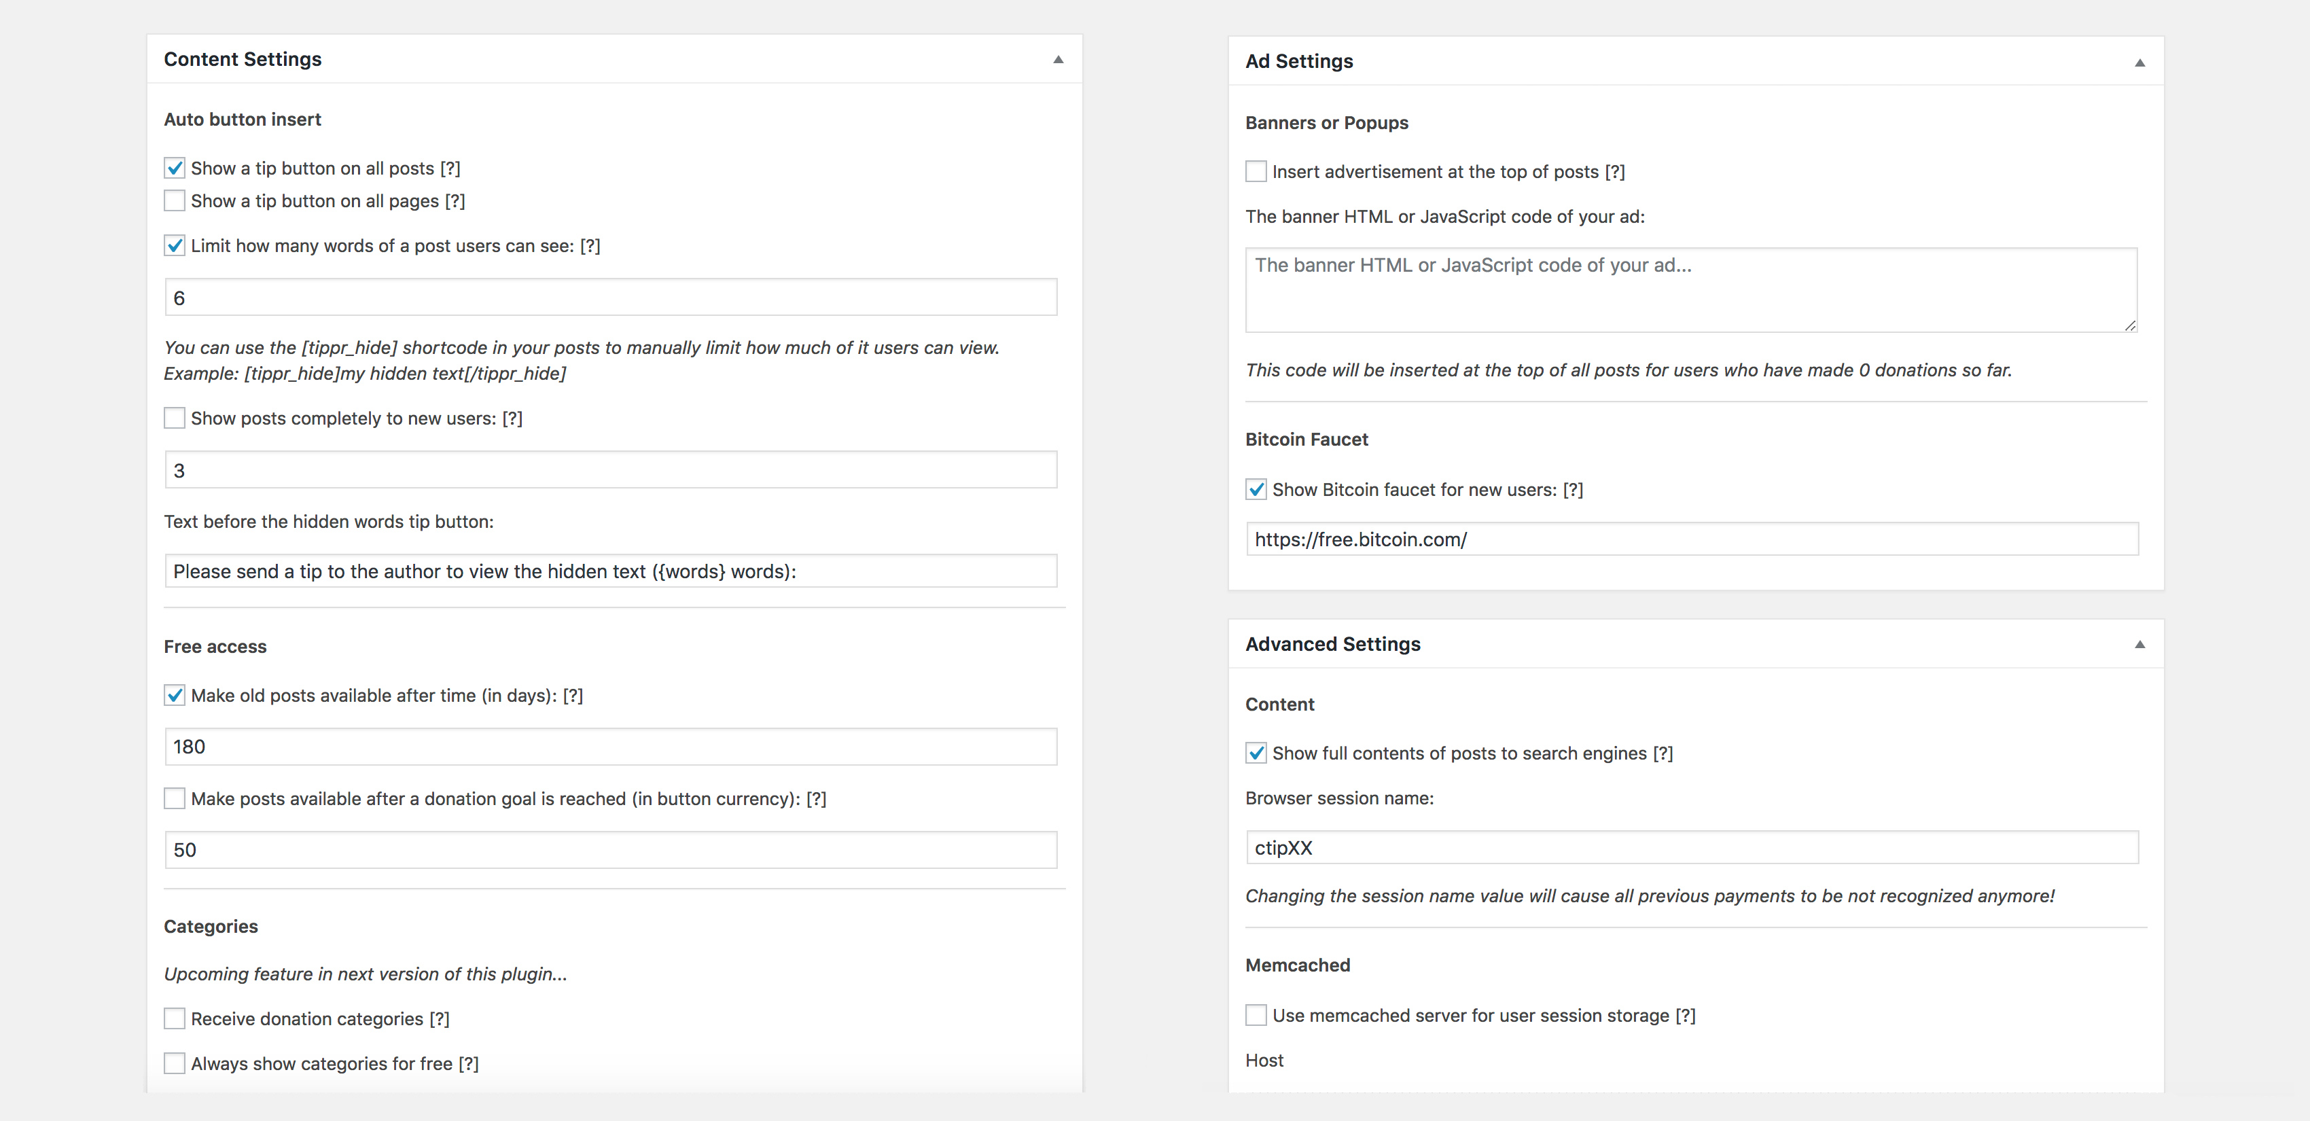Viewport: 2310px width, 1121px height.
Task: Open help [?] for memcached server option
Action: (1686, 1015)
